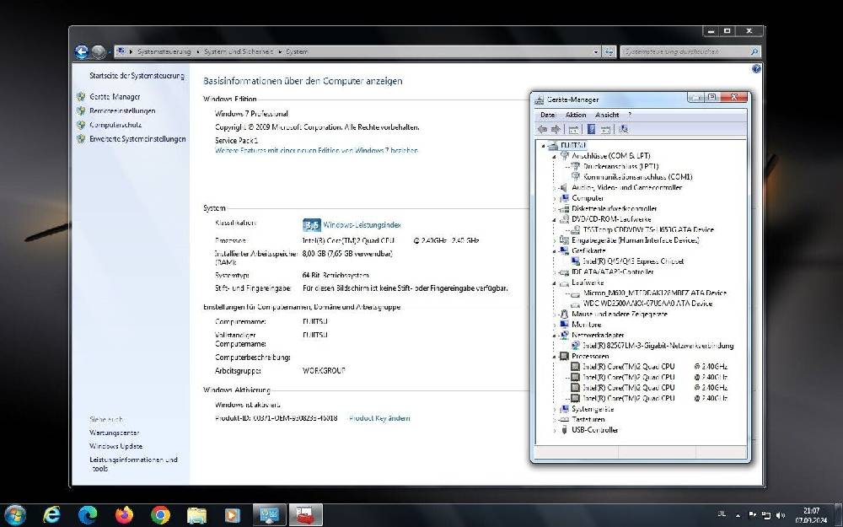843x527 pixels.
Task: Open the volume control in the system tray
Action: pos(781,515)
